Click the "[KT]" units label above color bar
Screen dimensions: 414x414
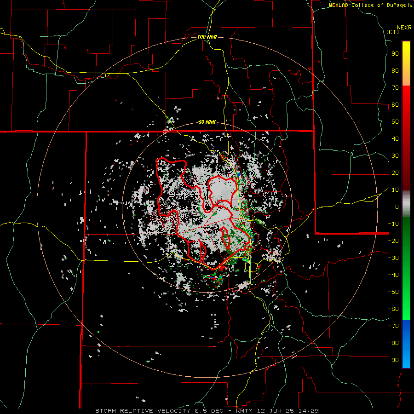pyautogui.click(x=393, y=32)
